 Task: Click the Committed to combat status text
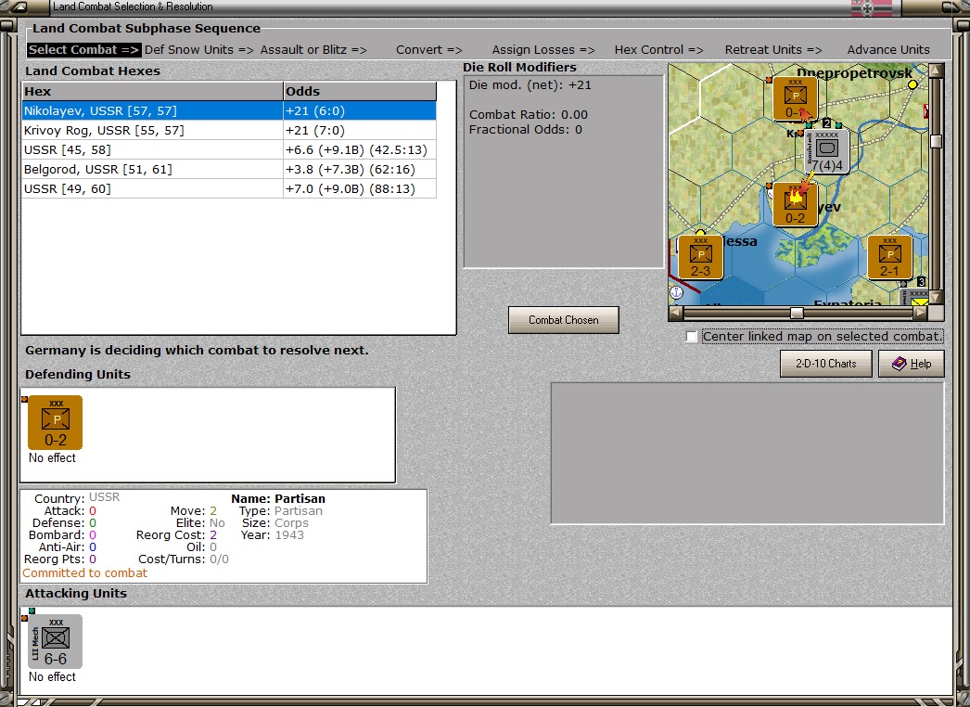tap(84, 573)
